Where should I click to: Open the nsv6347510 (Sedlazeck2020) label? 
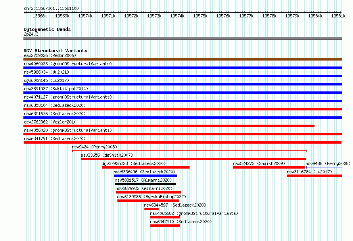[181, 222]
